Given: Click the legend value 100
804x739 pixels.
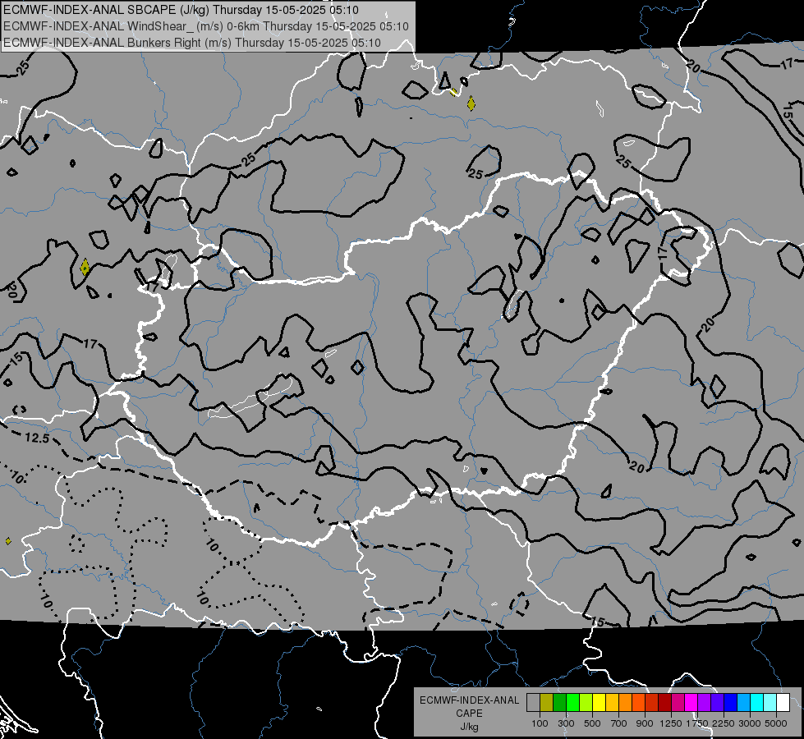Looking at the screenshot, I should [x=540, y=723].
